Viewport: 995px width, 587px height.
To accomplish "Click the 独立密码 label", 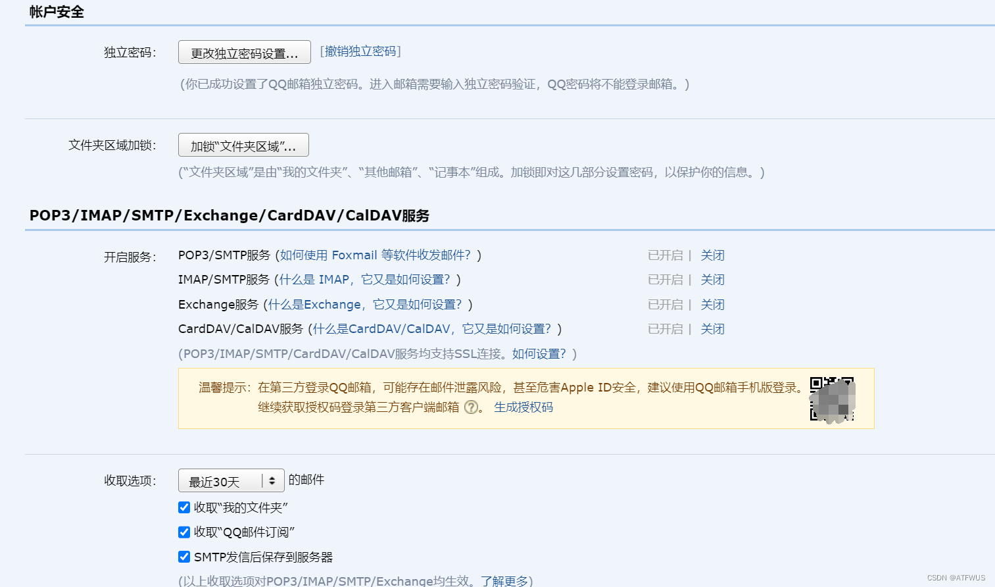I will (x=130, y=53).
